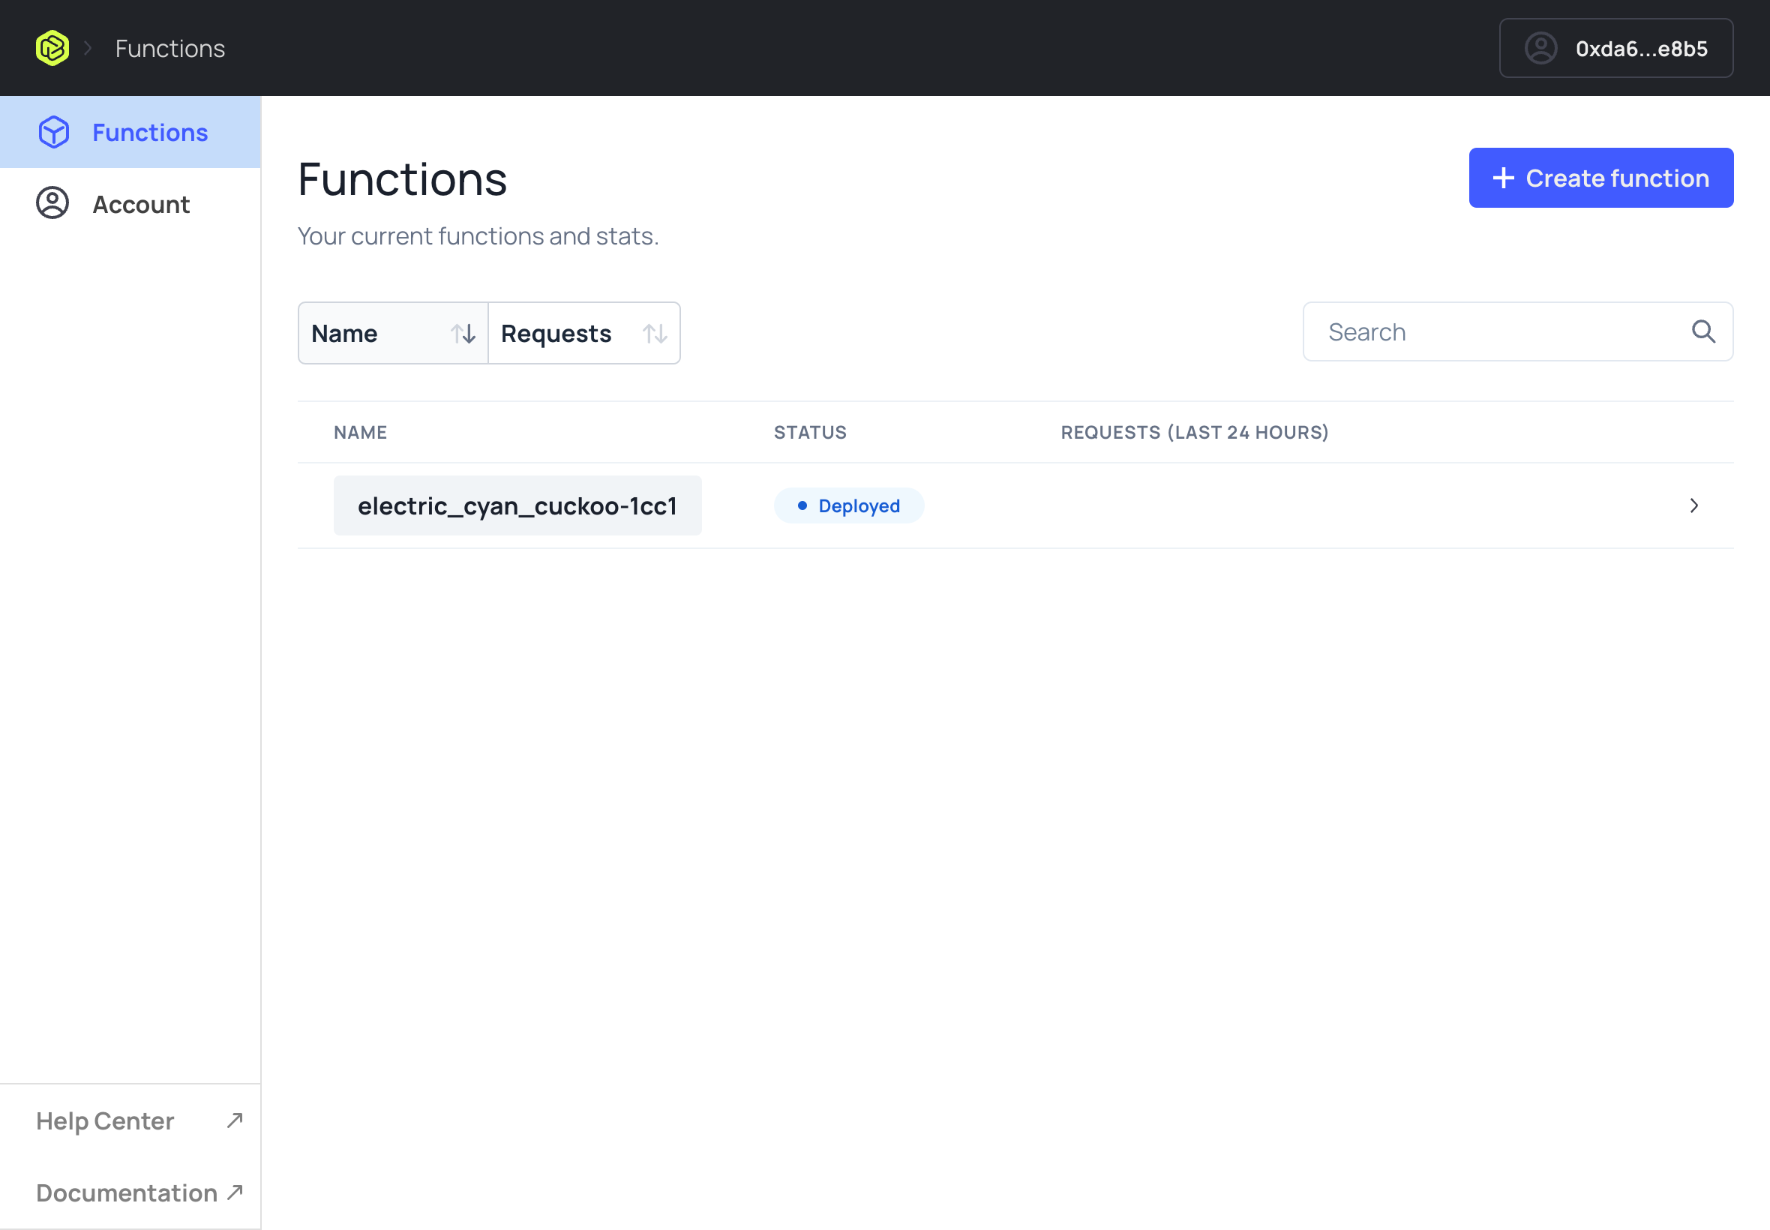
Task: Click the avatar icon in the 0xda6...e8b5 badge
Action: click(x=1540, y=48)
